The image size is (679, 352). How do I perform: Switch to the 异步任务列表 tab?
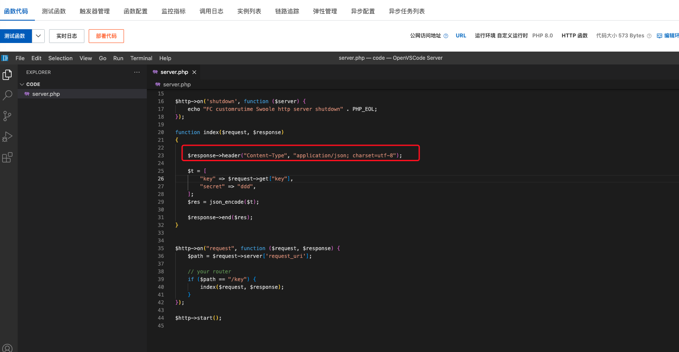[407, 11]
